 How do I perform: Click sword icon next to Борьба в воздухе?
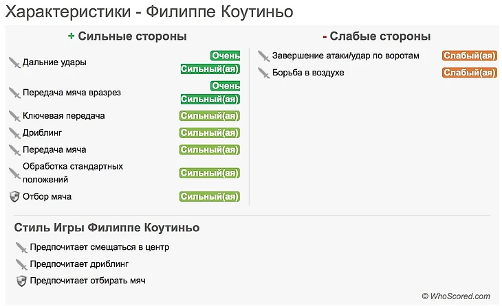[x=263, y=73]
